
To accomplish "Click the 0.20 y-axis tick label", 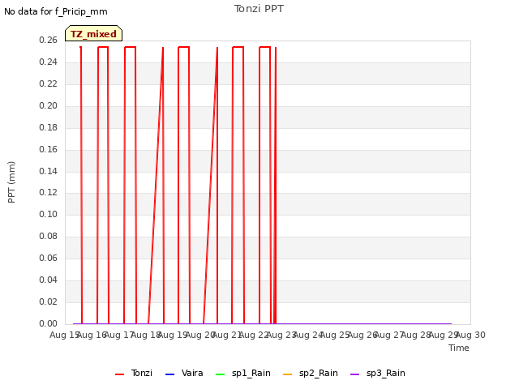I will (x=49, y=105).
